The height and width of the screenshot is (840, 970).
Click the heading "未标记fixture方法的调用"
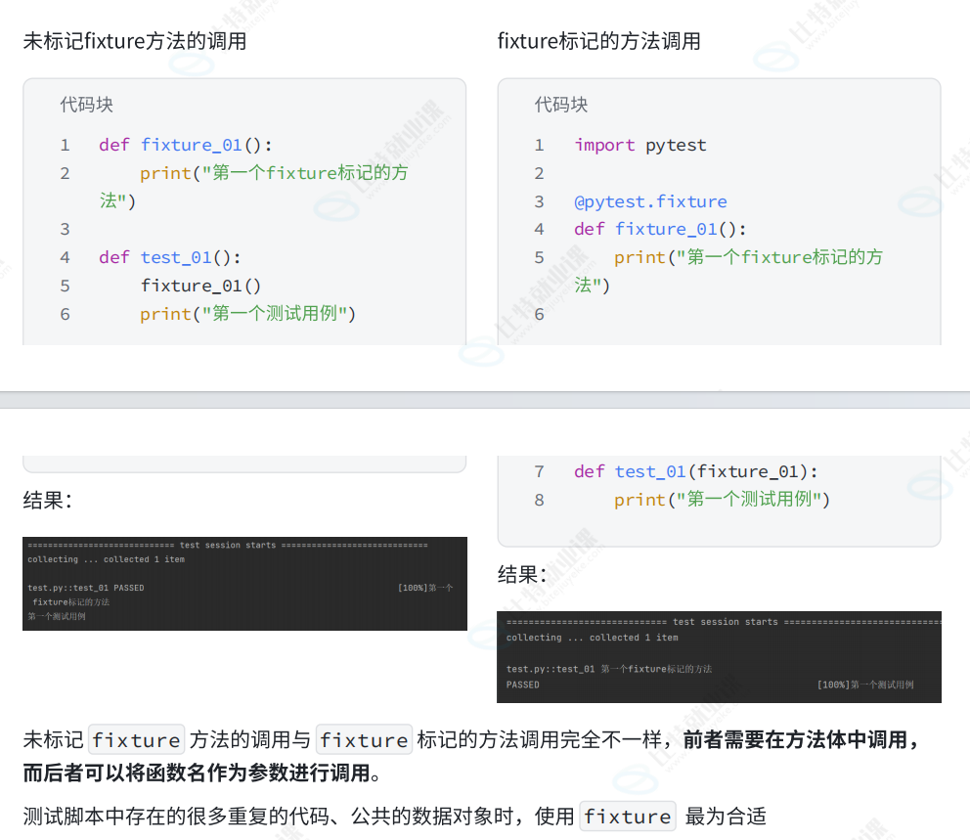pyautogui.click(x=135, y=41)
